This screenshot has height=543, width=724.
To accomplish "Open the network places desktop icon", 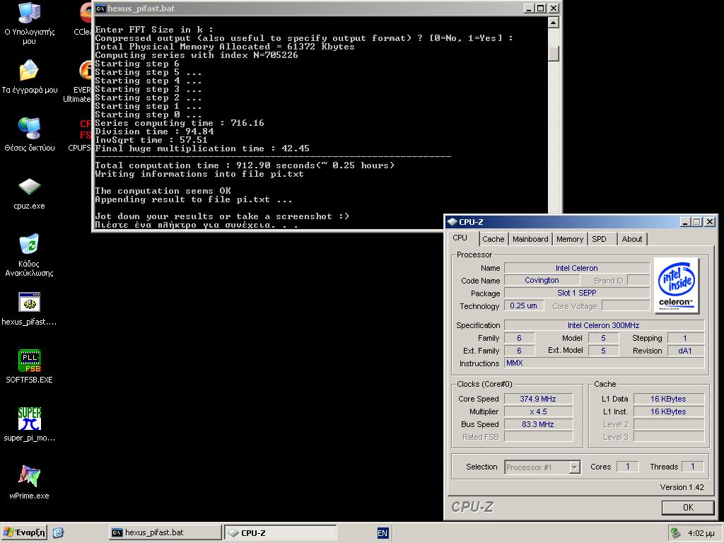I will tap(29, 129).
